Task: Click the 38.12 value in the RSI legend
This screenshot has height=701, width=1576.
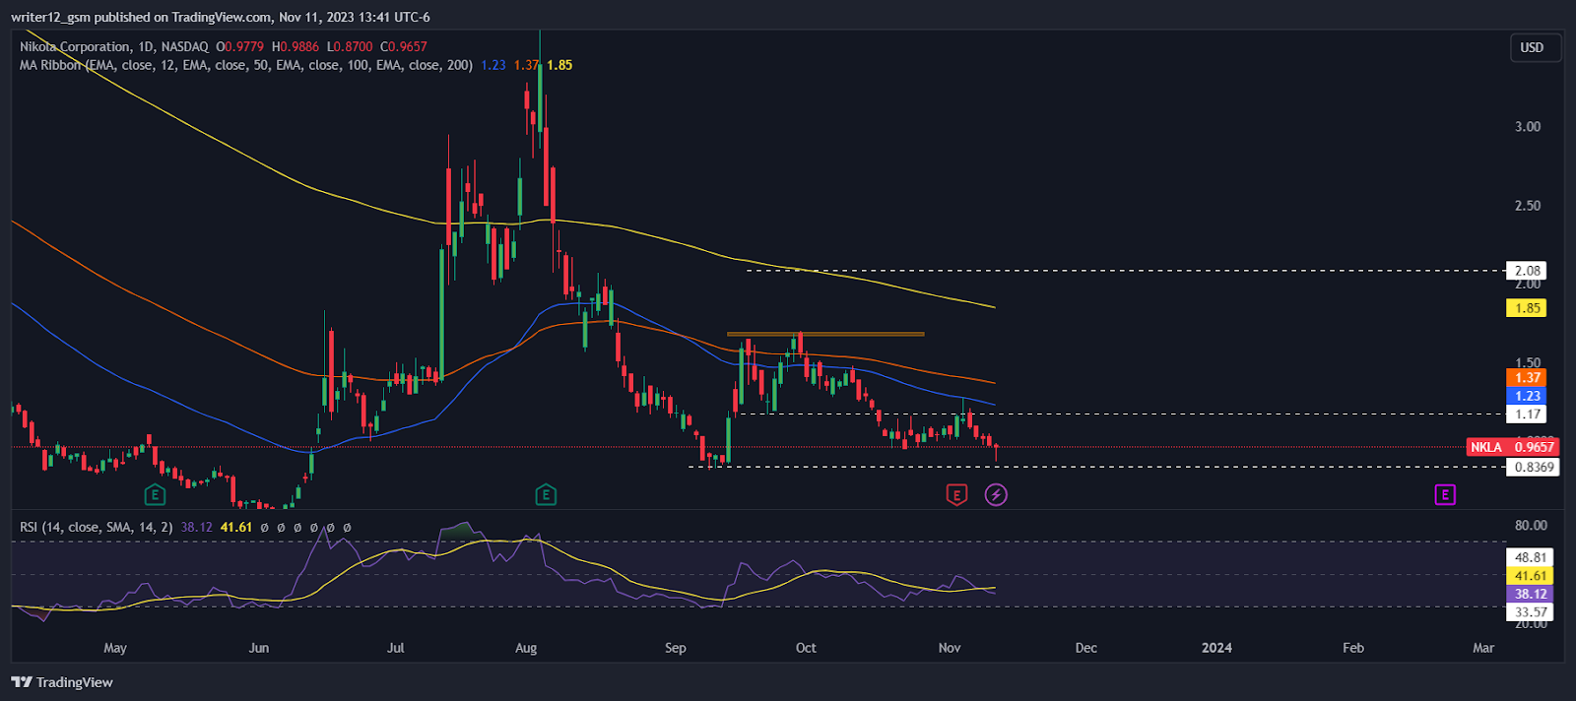Action: [x=197, y=527]
